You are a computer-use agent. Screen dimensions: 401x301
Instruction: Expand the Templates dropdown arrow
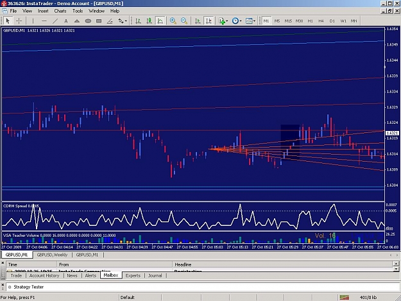[254, 21]
